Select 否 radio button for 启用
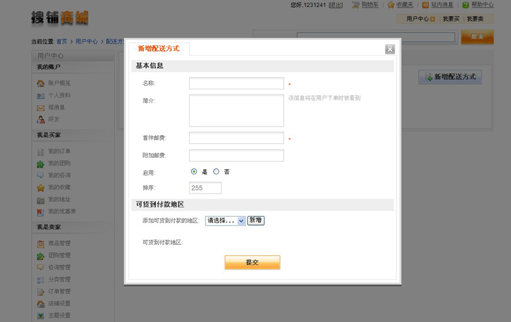Viewport: 511px width, 322px height. pyautogui.click(x=216, y=171)
